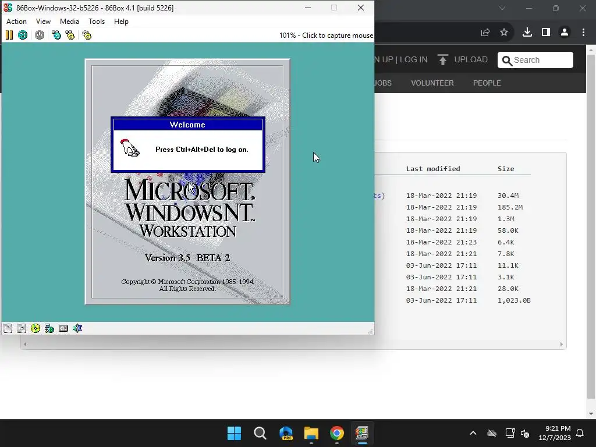Click the 30.4M size value

pyautogui.click(x=508, y=196)
